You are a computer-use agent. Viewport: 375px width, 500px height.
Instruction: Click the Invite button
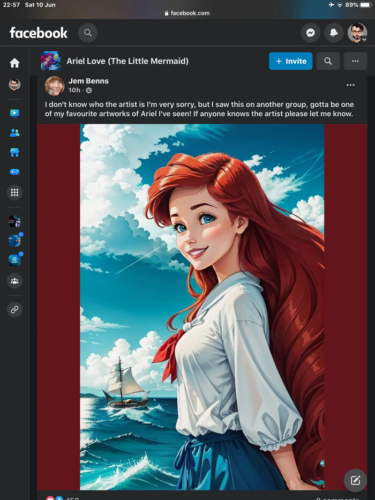tap(290, 61)
